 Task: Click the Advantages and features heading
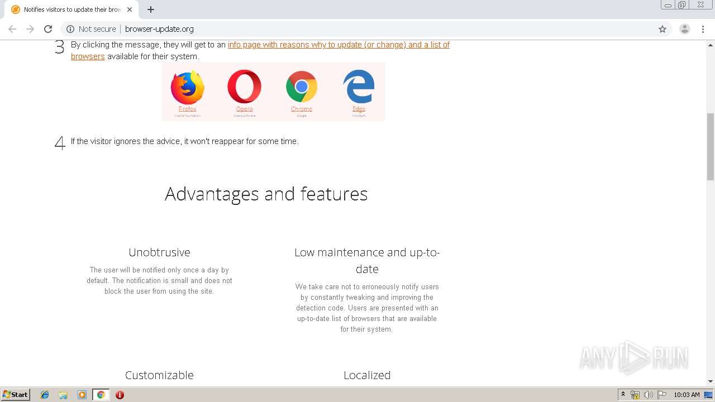[266, 194]
